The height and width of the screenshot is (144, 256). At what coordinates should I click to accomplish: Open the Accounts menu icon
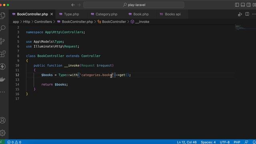[x=3, y=120]
